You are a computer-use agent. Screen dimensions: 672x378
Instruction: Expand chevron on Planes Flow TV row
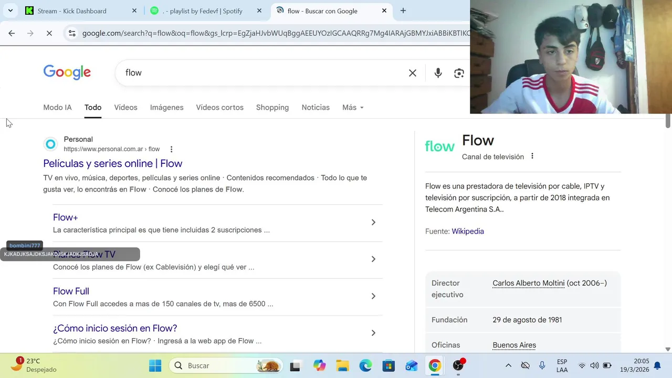(373, 259)
